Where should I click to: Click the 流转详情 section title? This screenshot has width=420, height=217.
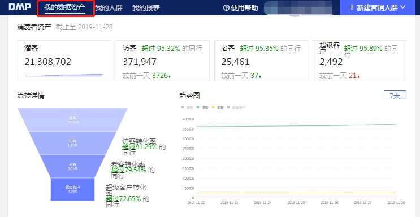pos(31,96)
